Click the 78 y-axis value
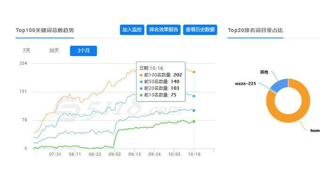Viewport: 320px width, 179px height. (x=24, y=120)
